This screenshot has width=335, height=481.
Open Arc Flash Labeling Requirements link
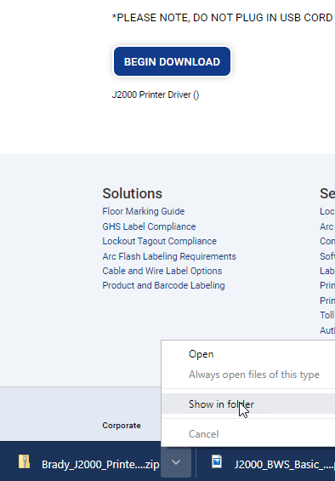point(169,256)
